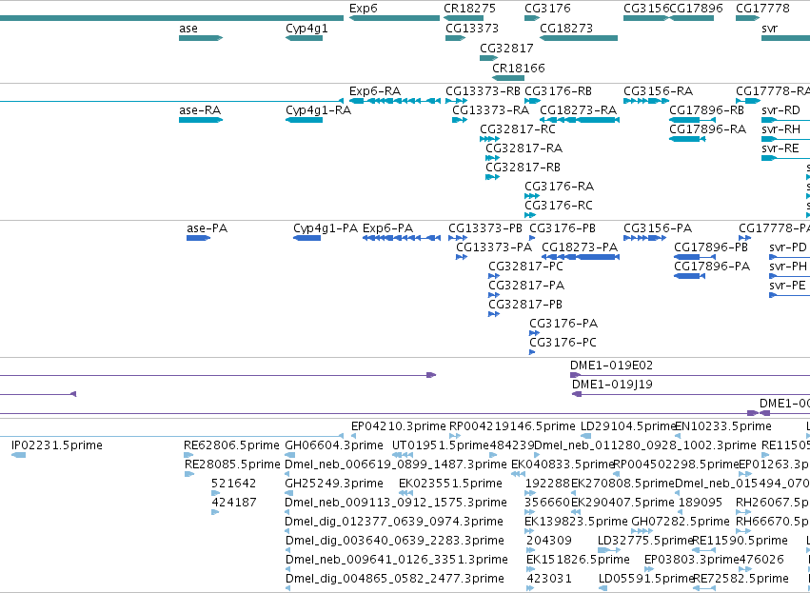Select the teal CR18166 gene glyph
The width and height of the screenshot is (810, 593).
pyautogui.click(x=508, y=78)
